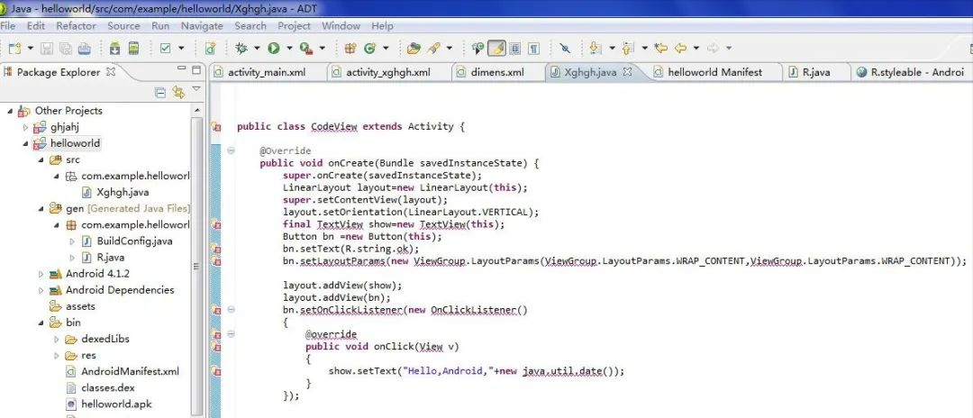Close the Package Explorer view
The image size is (973, 418).
(111, 72)
